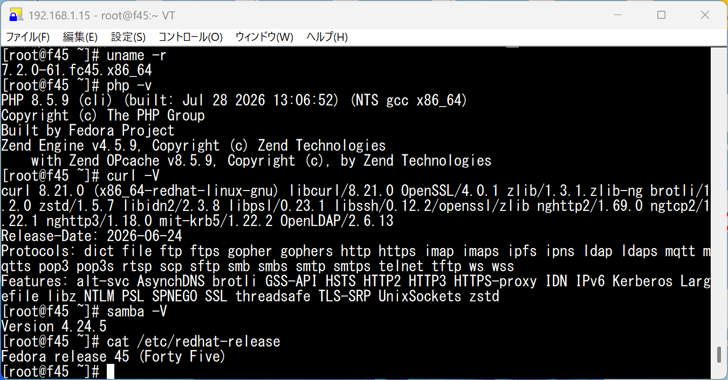Click the "Release-Date: 2026-06-24" line
728x380 pixels.
coord(92,236)
